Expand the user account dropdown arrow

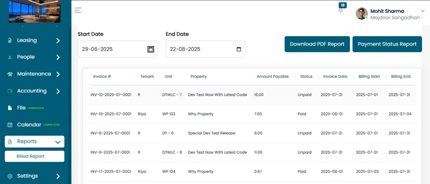(x=422, y=11)
